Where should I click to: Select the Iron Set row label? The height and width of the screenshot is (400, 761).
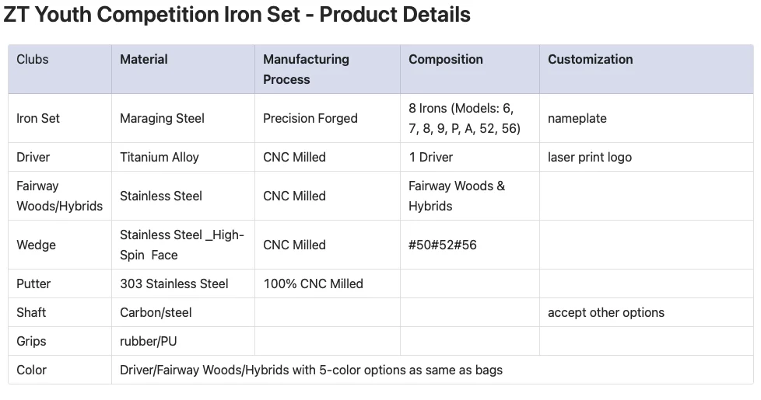point(38,118)
